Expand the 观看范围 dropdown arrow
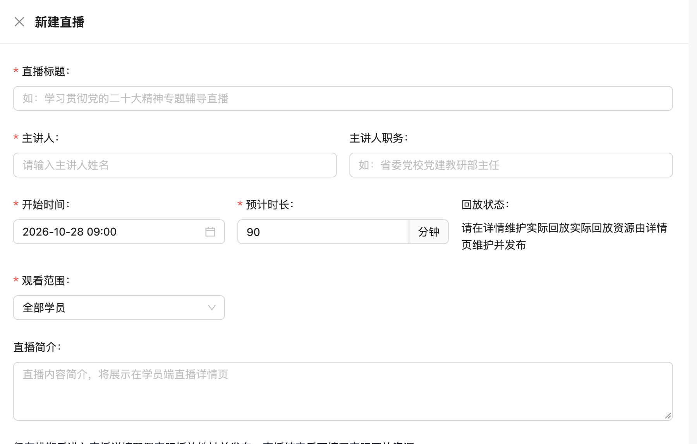The image size is (697, 444). click(x=212, y=308)
